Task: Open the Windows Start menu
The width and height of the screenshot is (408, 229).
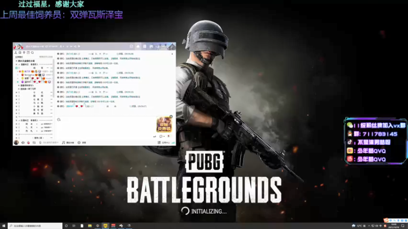Action: (4, 226)
